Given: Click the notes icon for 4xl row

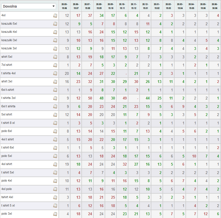Looking at the screenshot, I should tap(55, 15).
